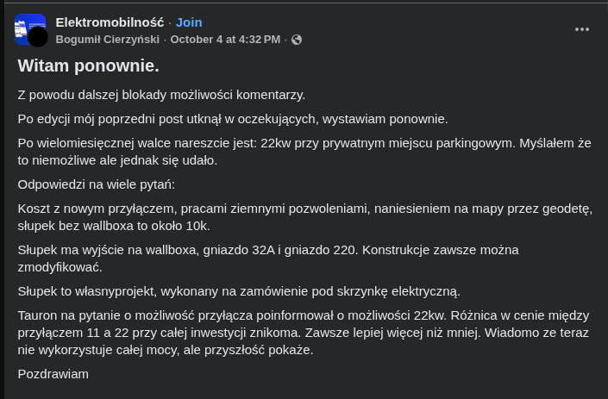
Task: Join the Elektromobilność group
Action: (189, 22)
